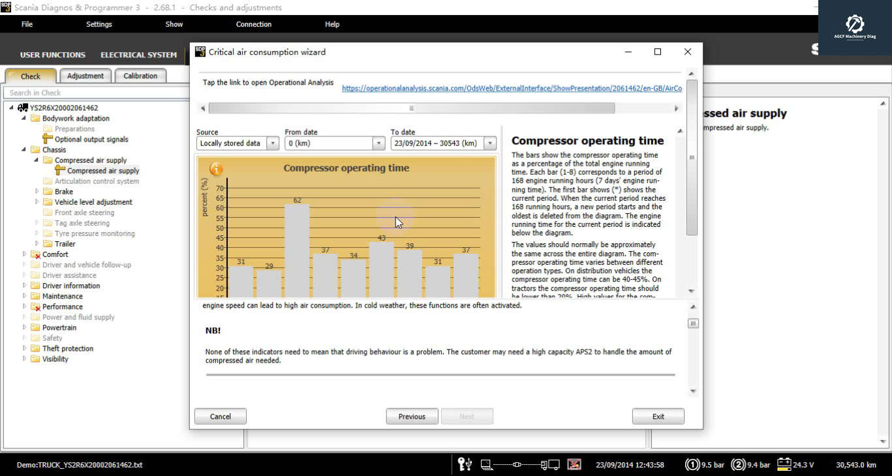Select the Optional output signals item
The height and width of the screenshot is (476, 892).
point(91,140)
